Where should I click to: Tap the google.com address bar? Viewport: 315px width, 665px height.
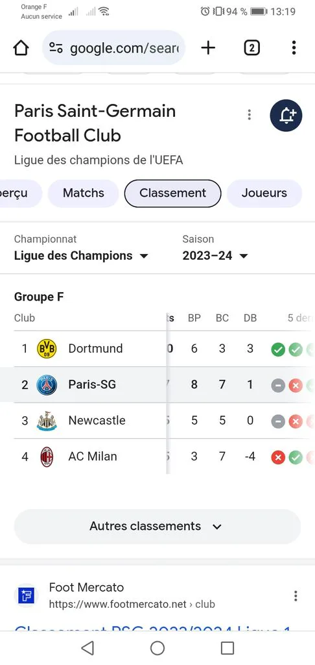tap(113, 48)
